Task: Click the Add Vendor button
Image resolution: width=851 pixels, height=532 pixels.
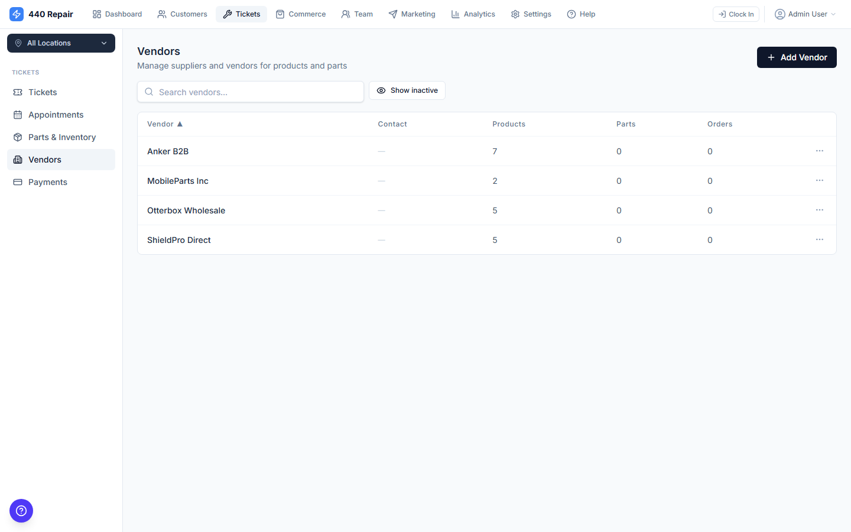Action: point(797,57)
